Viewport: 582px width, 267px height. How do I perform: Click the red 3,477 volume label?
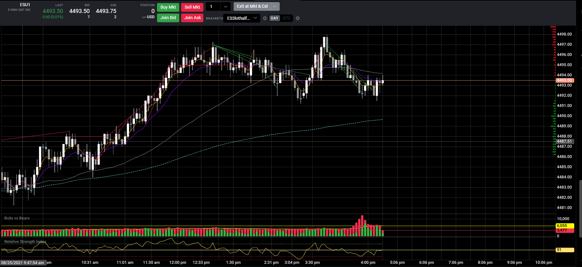point(565,231)
